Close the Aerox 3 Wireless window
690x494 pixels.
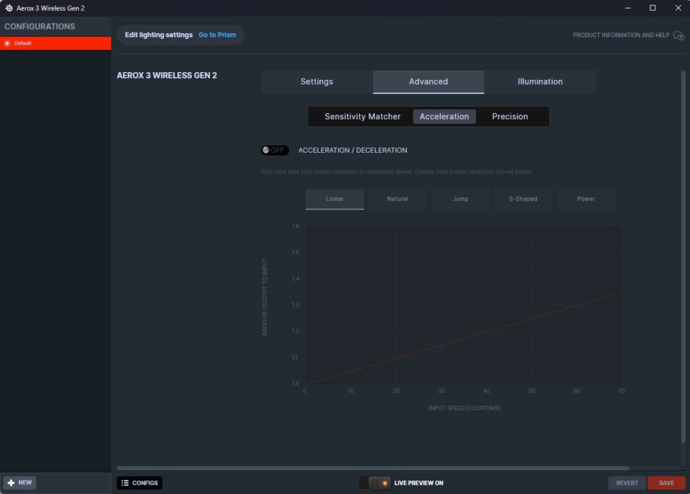point(678,8)
